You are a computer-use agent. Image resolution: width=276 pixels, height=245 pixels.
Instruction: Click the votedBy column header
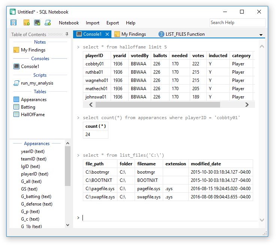[139, 56]
